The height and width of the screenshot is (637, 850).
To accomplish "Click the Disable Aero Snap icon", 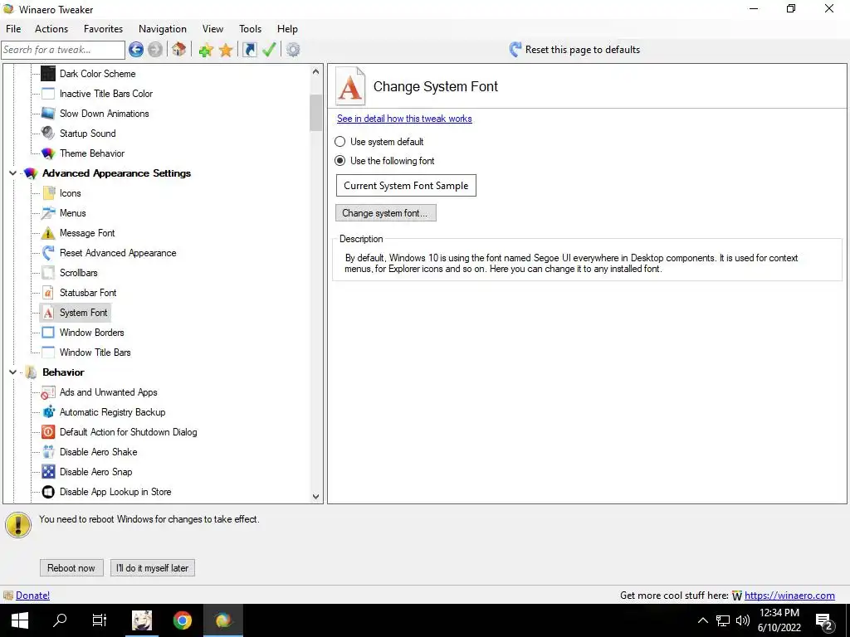I will click(48, 472).
